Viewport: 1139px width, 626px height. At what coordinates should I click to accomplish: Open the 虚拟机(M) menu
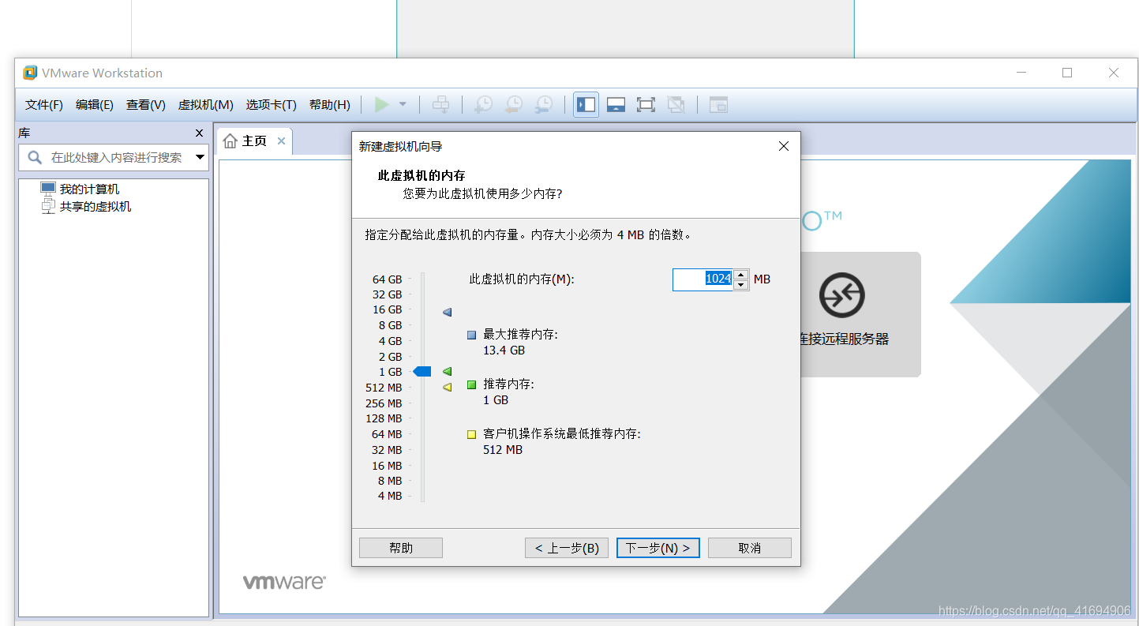(206, 105)
